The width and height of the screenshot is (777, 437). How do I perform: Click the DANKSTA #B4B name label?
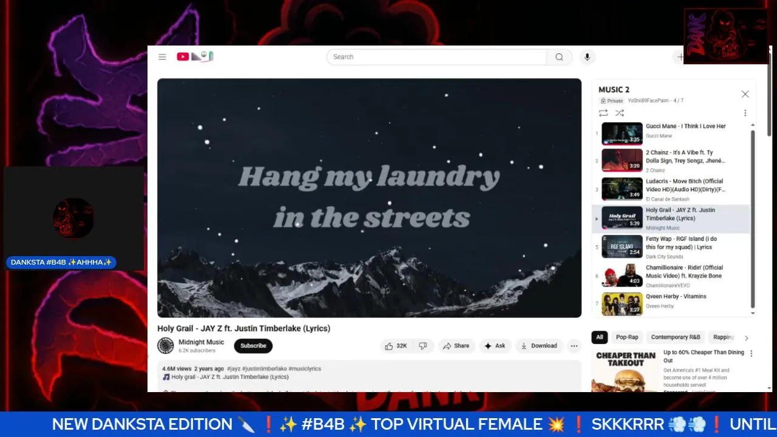(x=61, y=263)
